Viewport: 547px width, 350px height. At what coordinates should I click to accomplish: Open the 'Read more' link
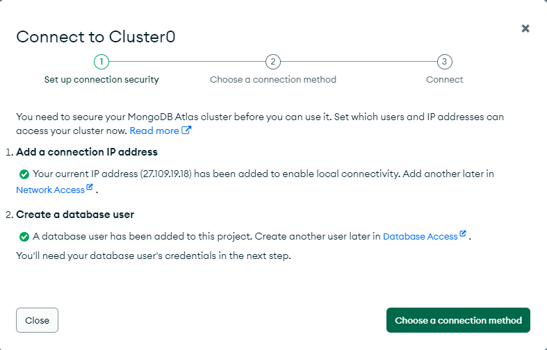click(x=154, y=131)
